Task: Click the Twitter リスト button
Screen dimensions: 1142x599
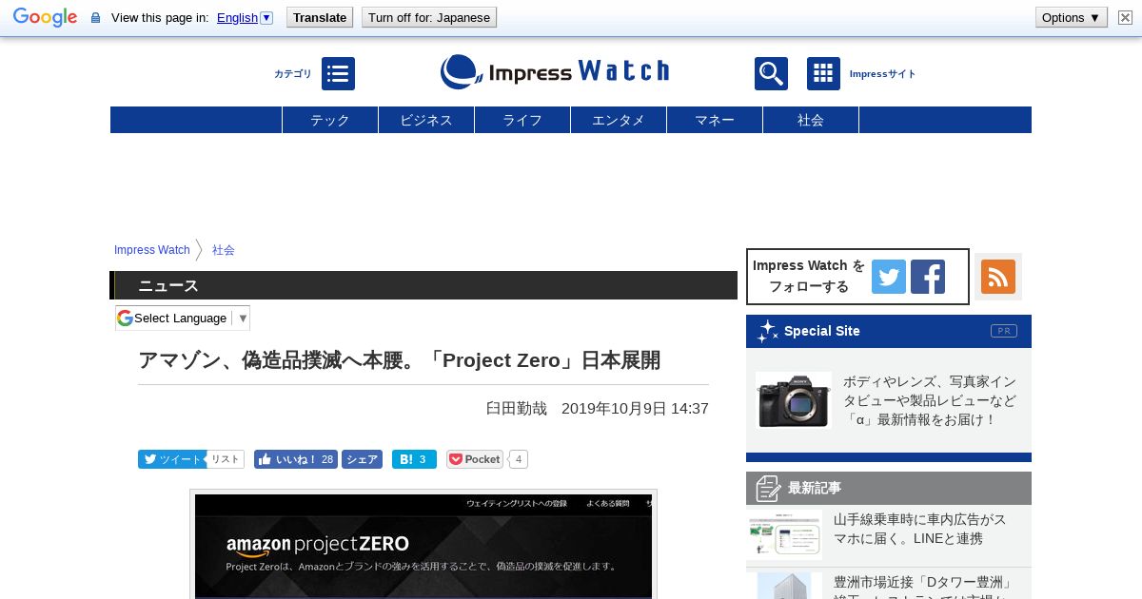Action: [226, 459]
